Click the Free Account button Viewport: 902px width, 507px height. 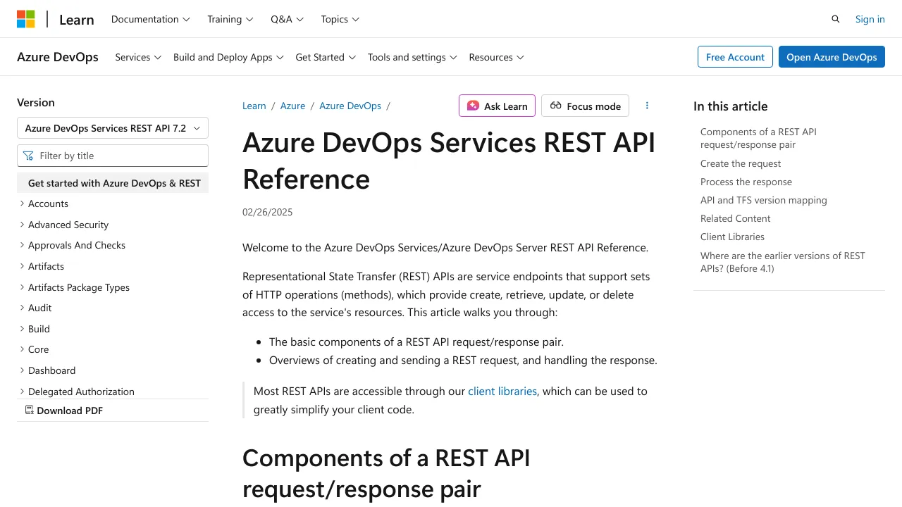[x=735, y=57]
